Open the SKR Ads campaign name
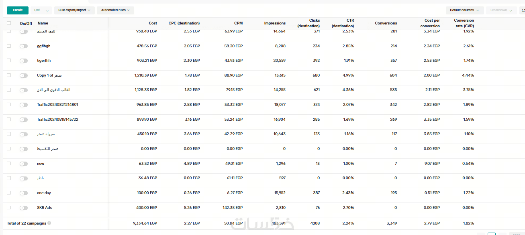This screenshot has height=235, width=525. click(44, 208)
